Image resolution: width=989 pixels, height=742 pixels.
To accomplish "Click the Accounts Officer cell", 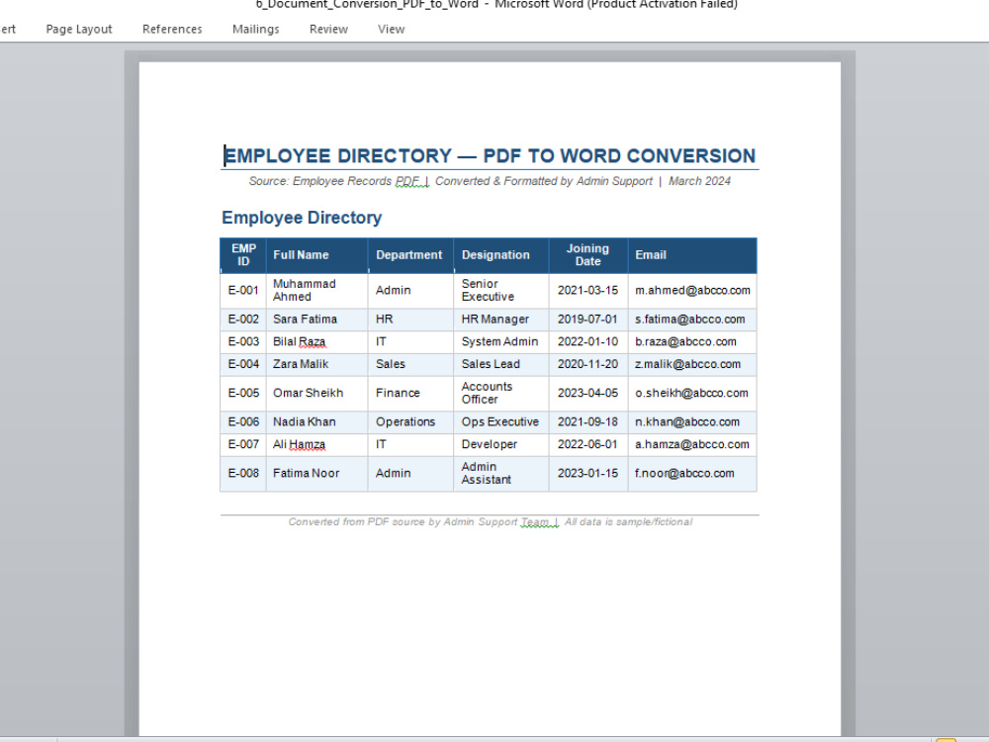I will coord(501,393).
